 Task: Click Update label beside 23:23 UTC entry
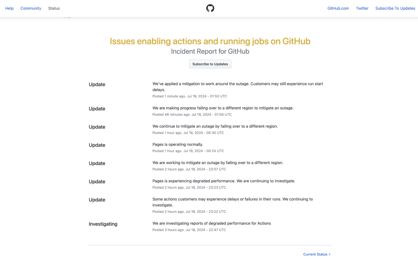(97, 181)
